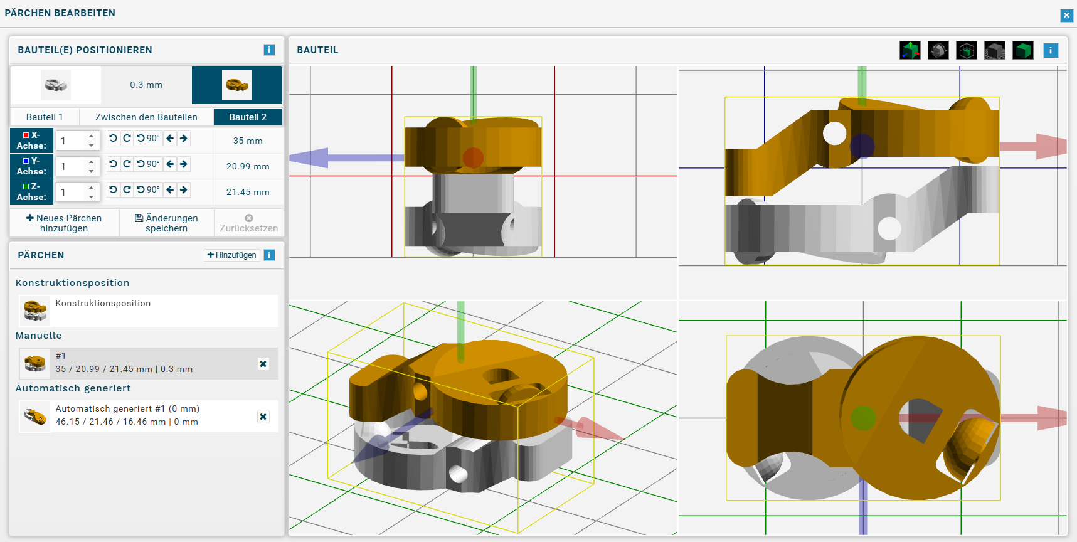Rotate 90° on the Z-Achse
Screen dimensions: 1077x542
coord(148,189)
